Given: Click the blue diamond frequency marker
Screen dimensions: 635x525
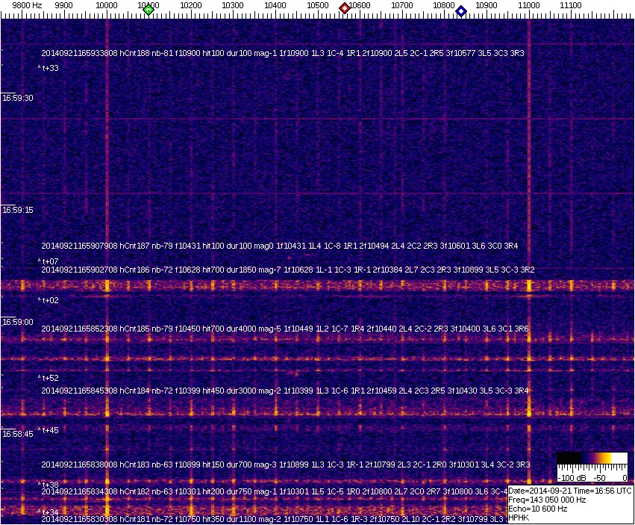Looking at the screenshot, I should [461, 11].
